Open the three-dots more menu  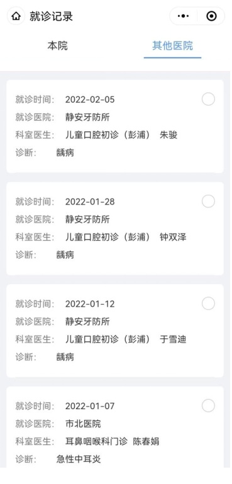183,16
